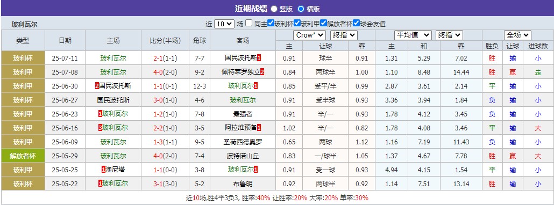This screenshot has height=205, width=554.
Task: Click the 玻利瓦尔 team title
Action: pos(24,25)
